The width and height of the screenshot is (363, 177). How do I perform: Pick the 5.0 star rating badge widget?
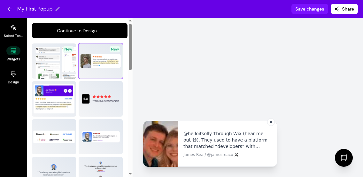101,99
